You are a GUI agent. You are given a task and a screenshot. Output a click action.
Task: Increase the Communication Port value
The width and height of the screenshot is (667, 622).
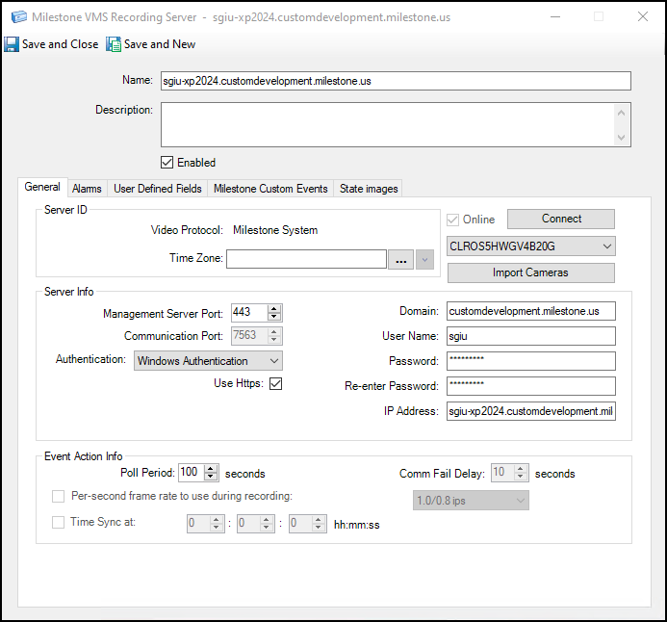point(274,332)
